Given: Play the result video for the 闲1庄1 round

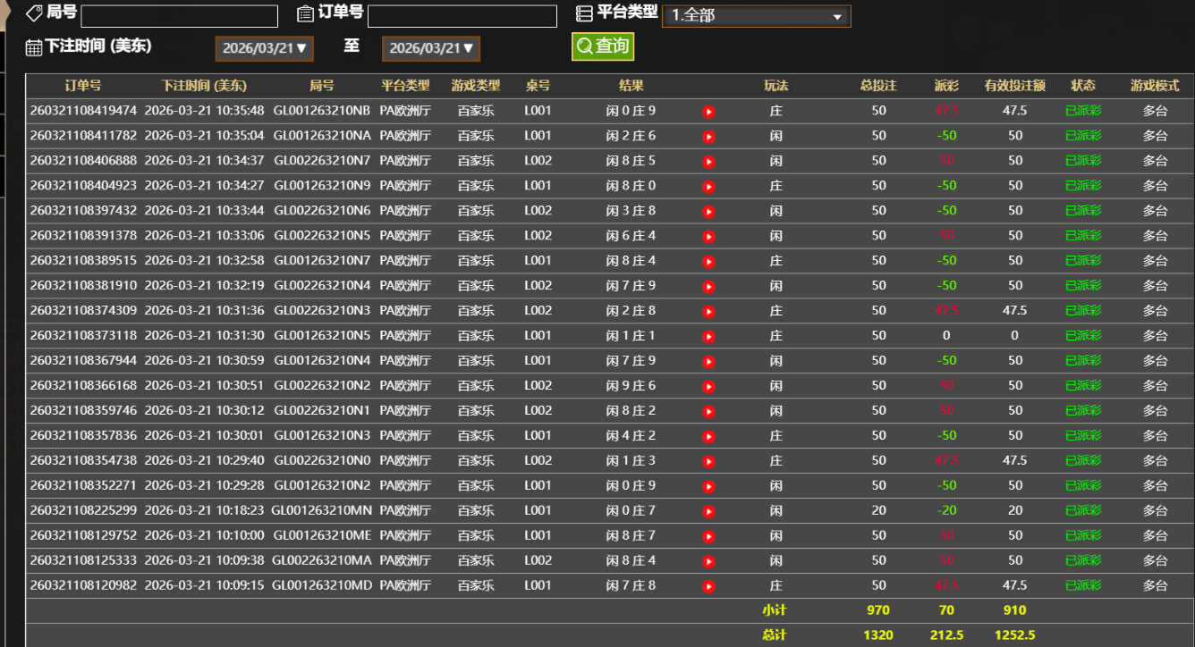Looking at the screenshot, I should click(x=708, y=335).
